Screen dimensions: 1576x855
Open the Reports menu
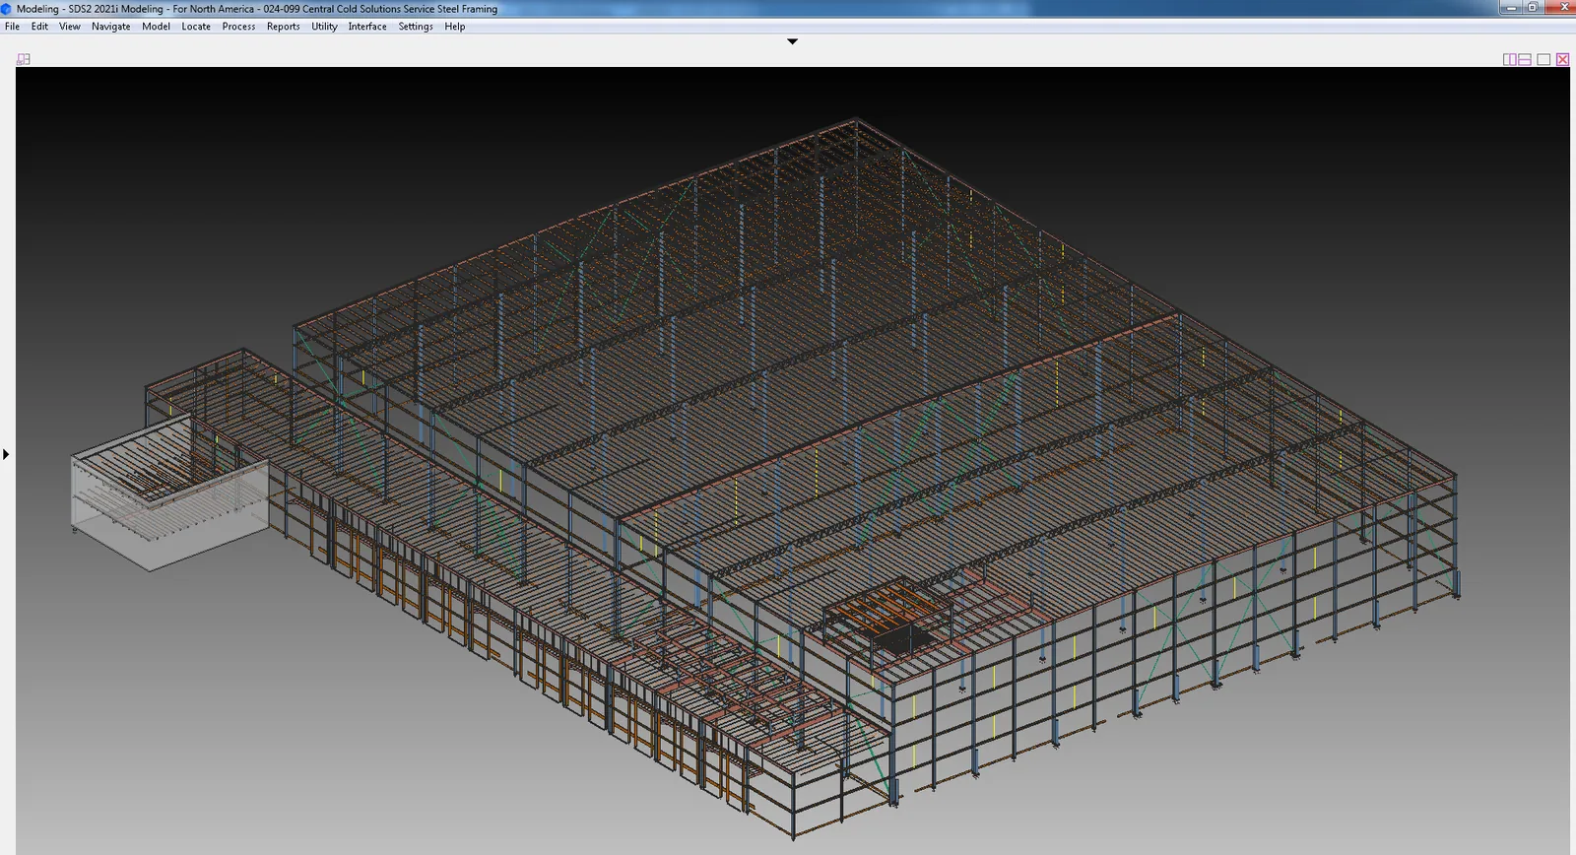[x=284, y=27]
